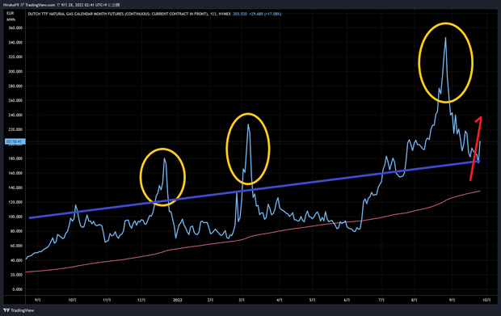Click the 40.000 price axis label

pyautogui.click(x=16, y=260)
